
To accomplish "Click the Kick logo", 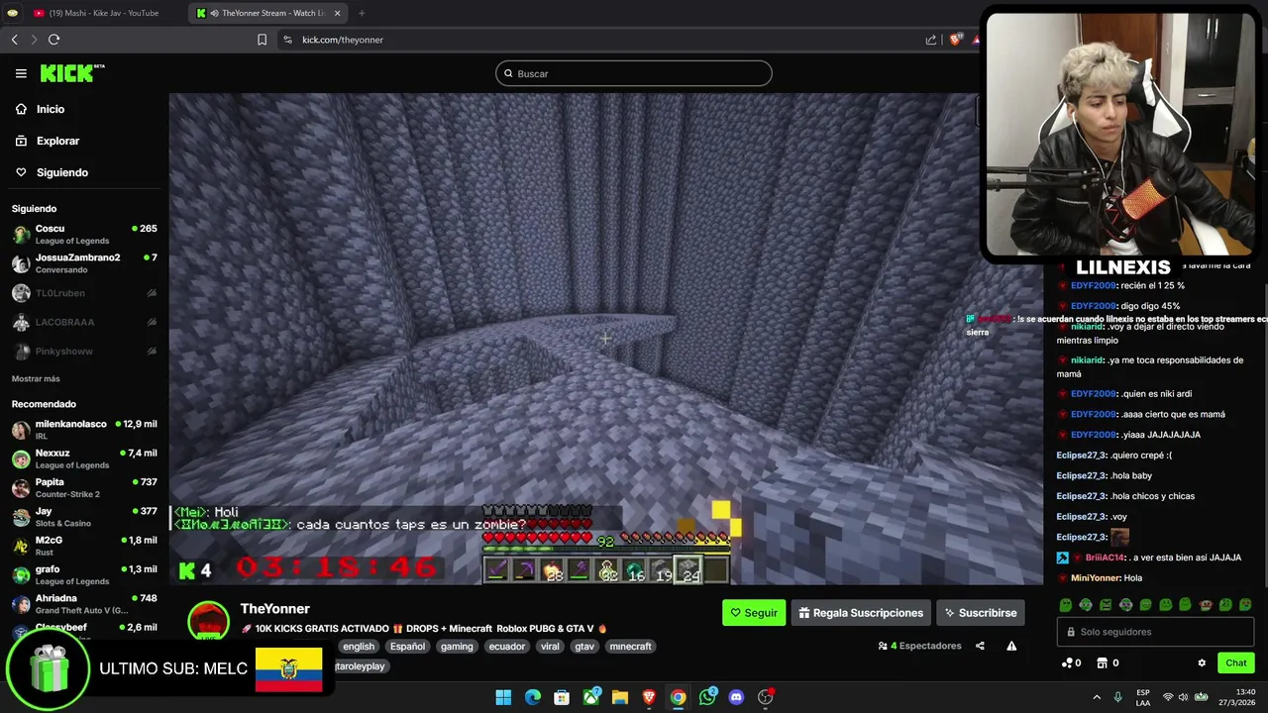I will [x=71, y=73].
